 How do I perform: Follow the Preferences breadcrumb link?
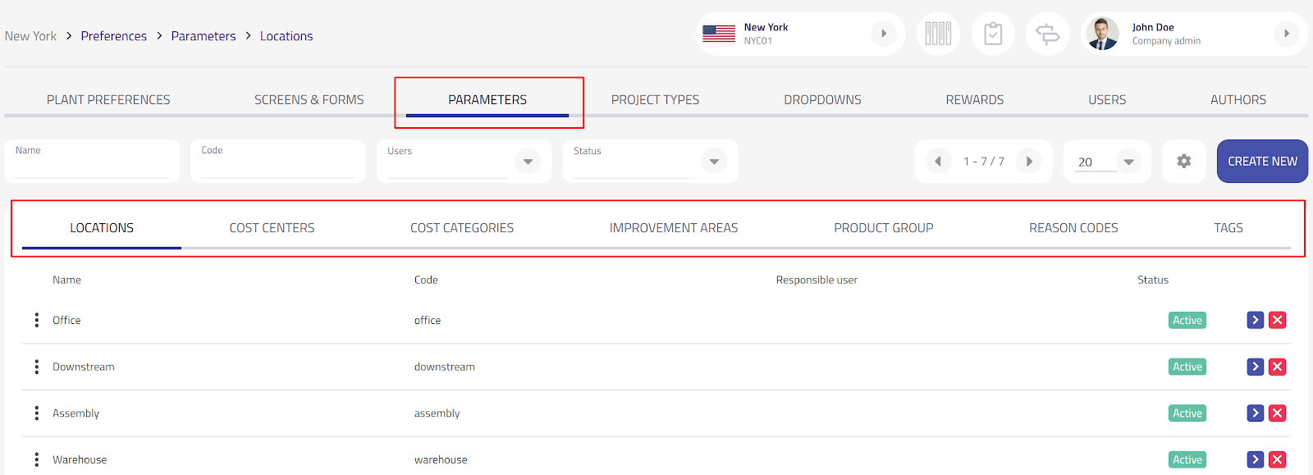click(x=113, y=36)
